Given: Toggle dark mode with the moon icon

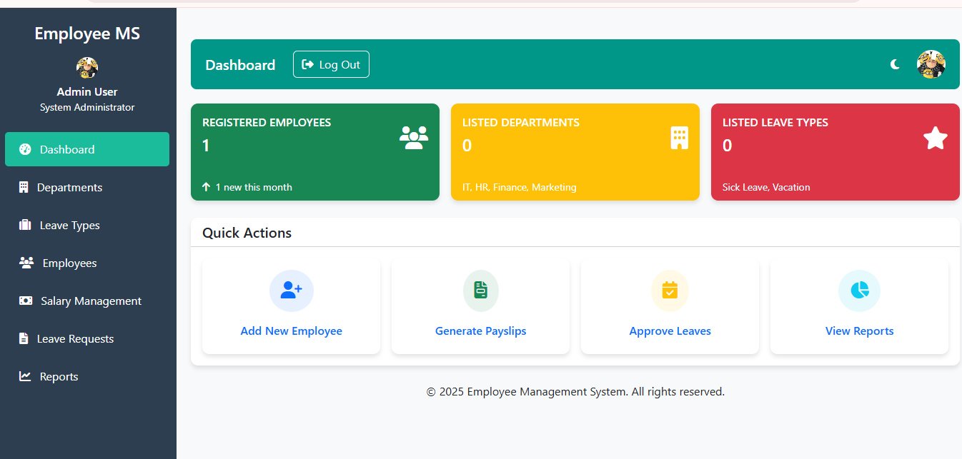Looking at the screenshot, I should tap(895, 64).
